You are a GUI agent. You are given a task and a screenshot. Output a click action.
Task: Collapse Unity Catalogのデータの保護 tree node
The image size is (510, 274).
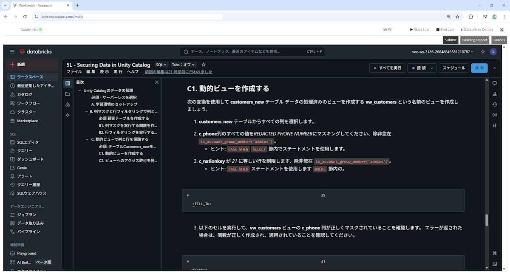(79, 90)
